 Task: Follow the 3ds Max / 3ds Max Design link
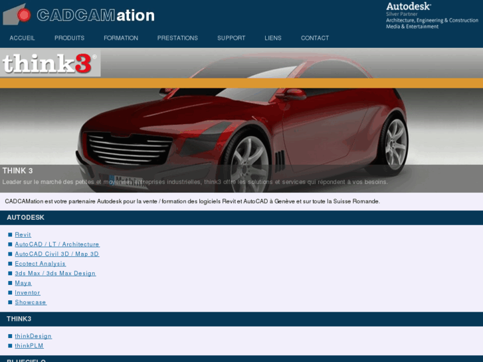pos(55,273)
